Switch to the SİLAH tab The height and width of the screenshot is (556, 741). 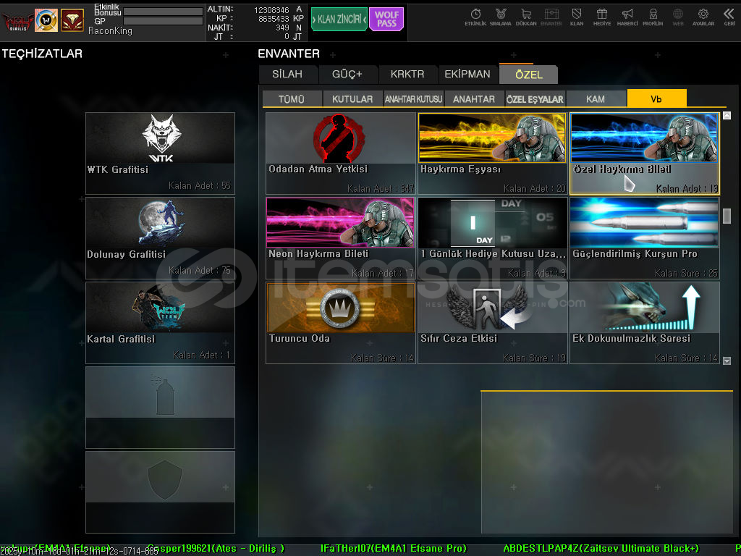287,75
